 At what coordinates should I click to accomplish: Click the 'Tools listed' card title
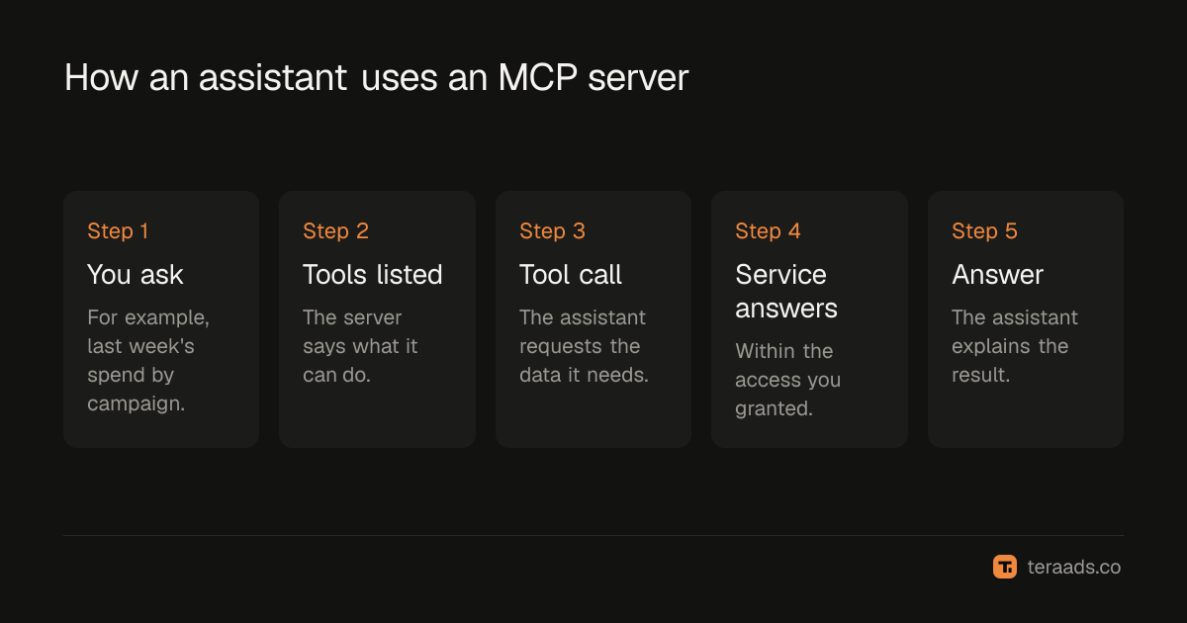coord(373,275)
